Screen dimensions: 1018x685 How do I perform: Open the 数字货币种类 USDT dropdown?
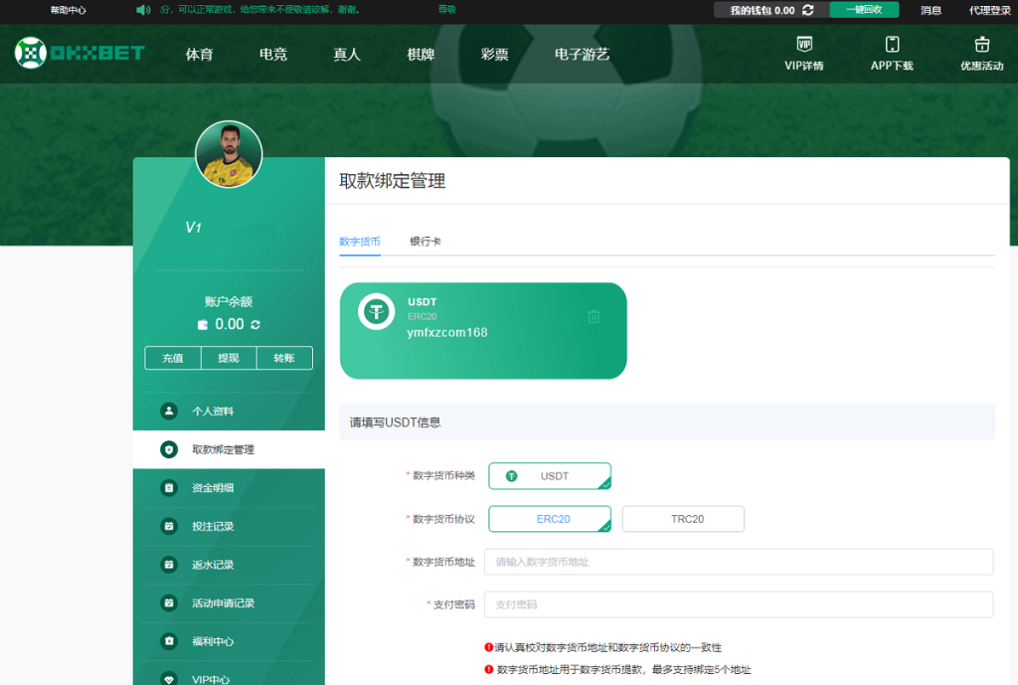550,477
